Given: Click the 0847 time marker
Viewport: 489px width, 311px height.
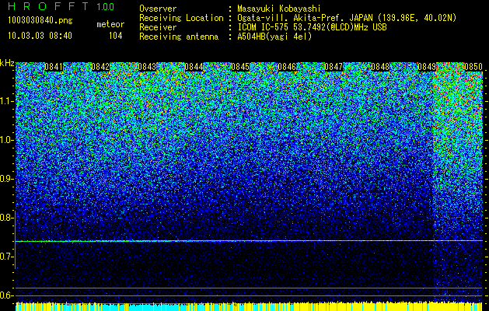Looking at the screenshot, I should pos(334,67).
